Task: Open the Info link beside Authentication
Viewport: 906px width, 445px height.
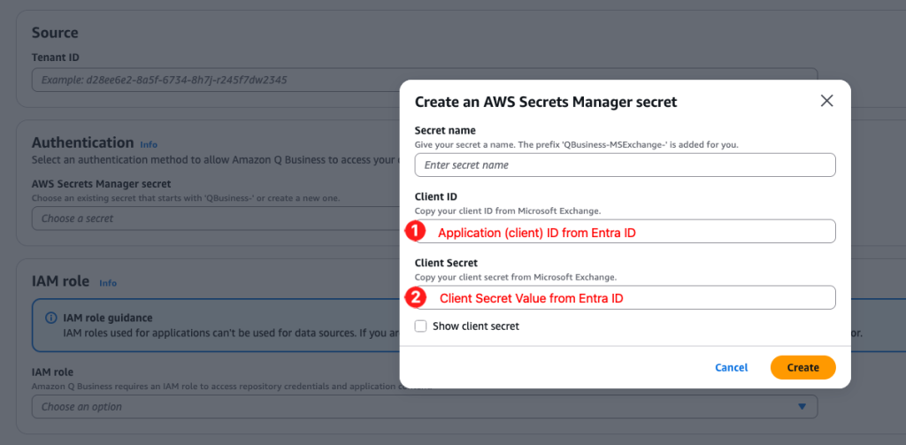Action: point(149,144)
